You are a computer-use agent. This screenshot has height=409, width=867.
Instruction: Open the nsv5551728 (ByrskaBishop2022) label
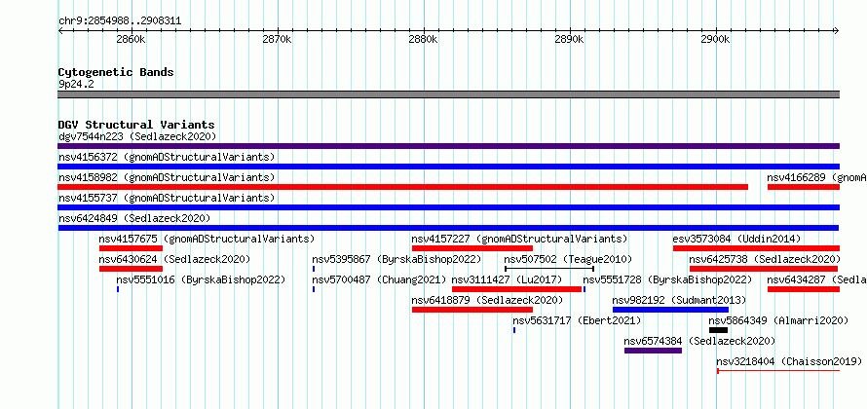pyautogui.click(x=668, y=279)
